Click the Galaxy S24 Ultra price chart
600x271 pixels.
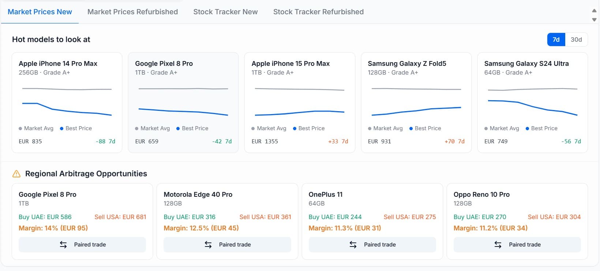coord(532,102)
